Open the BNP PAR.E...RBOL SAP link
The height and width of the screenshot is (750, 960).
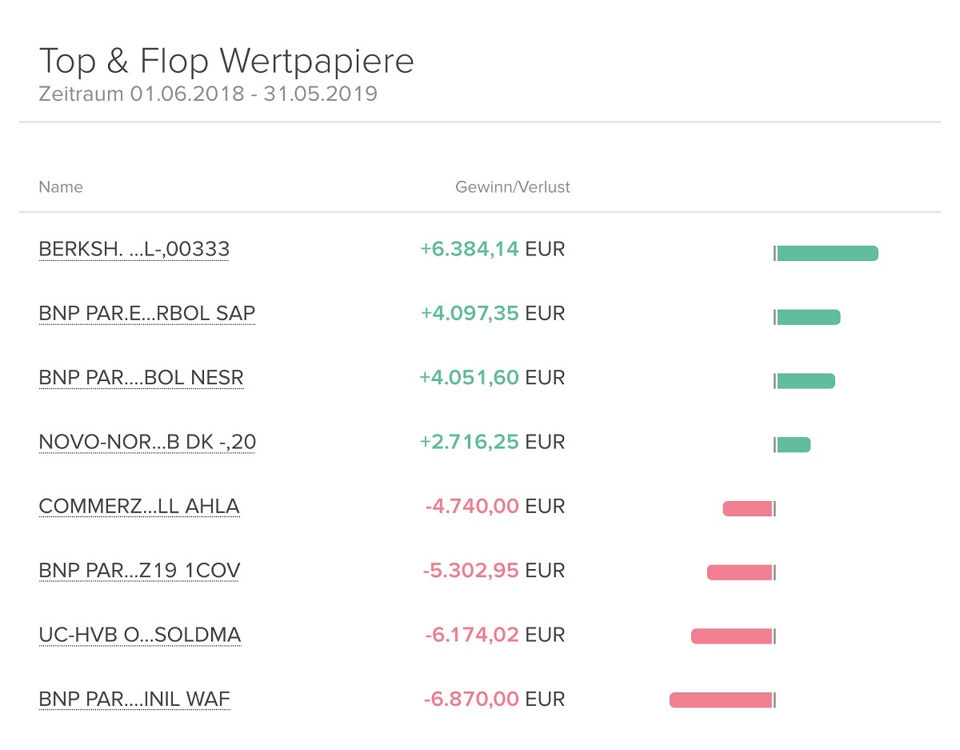pos(147,314)
